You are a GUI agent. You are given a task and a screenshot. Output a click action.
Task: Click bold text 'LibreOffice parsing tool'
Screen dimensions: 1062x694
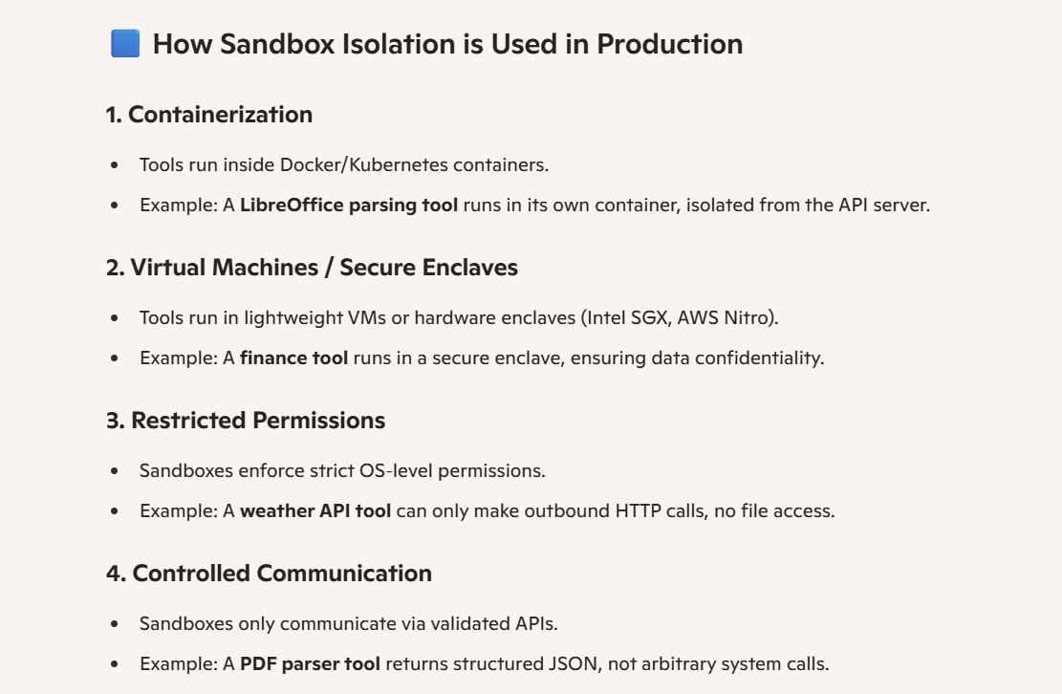click(x=349, y=206)
